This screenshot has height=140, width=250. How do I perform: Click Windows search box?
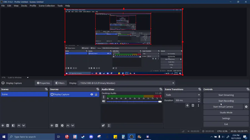31,137
